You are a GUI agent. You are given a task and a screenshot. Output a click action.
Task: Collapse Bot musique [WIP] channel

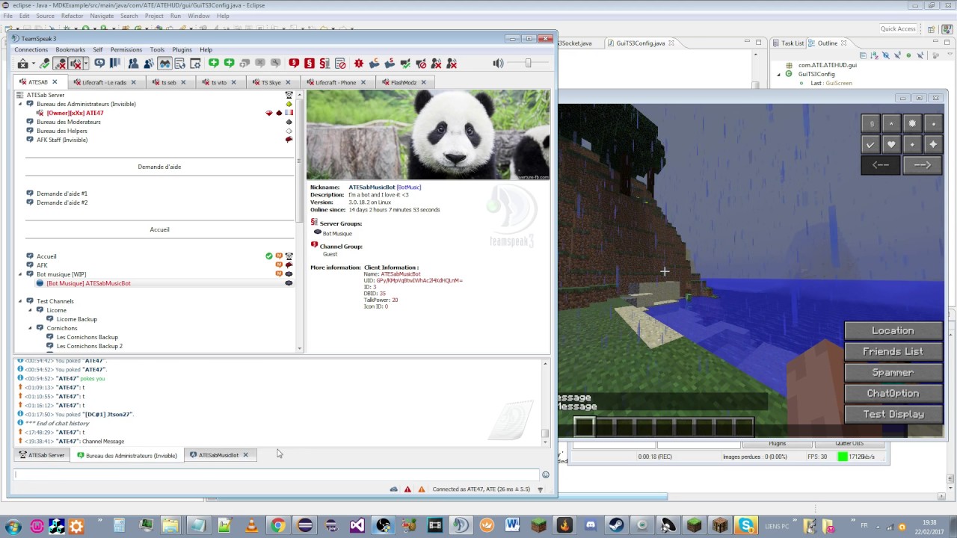point(20,274)
